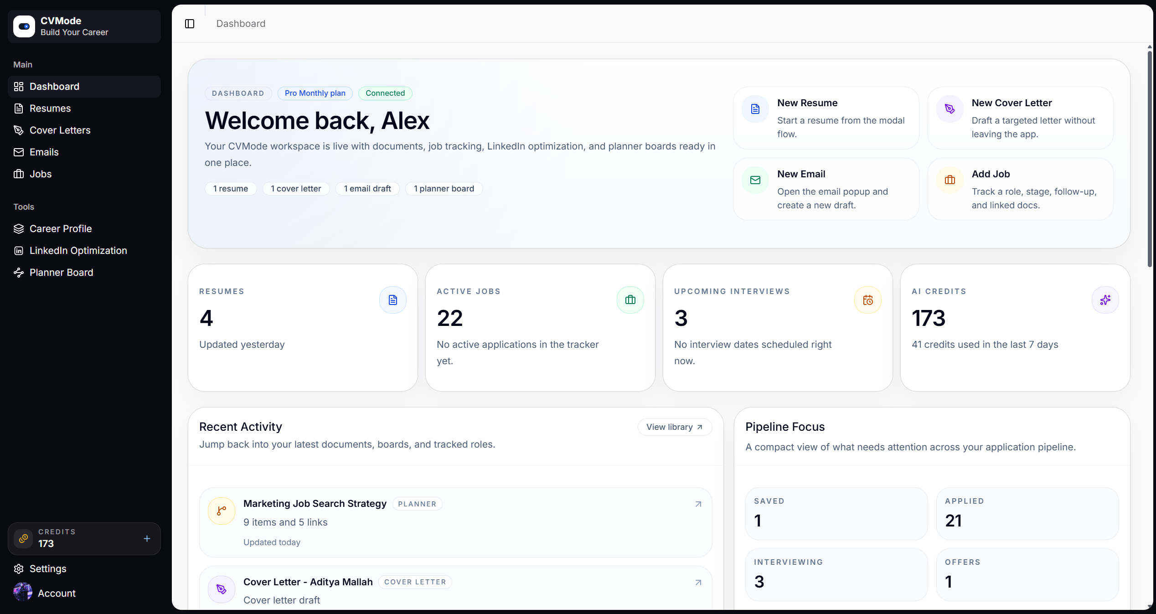
Task: Click the New Cover Letter pen icon
Action: [x=950, y=108]
